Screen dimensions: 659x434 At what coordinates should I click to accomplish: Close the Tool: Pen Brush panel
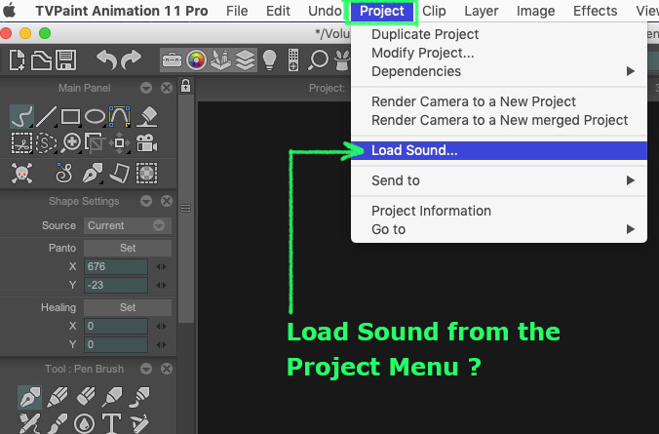pyautogui.click(x=167, y=369)
